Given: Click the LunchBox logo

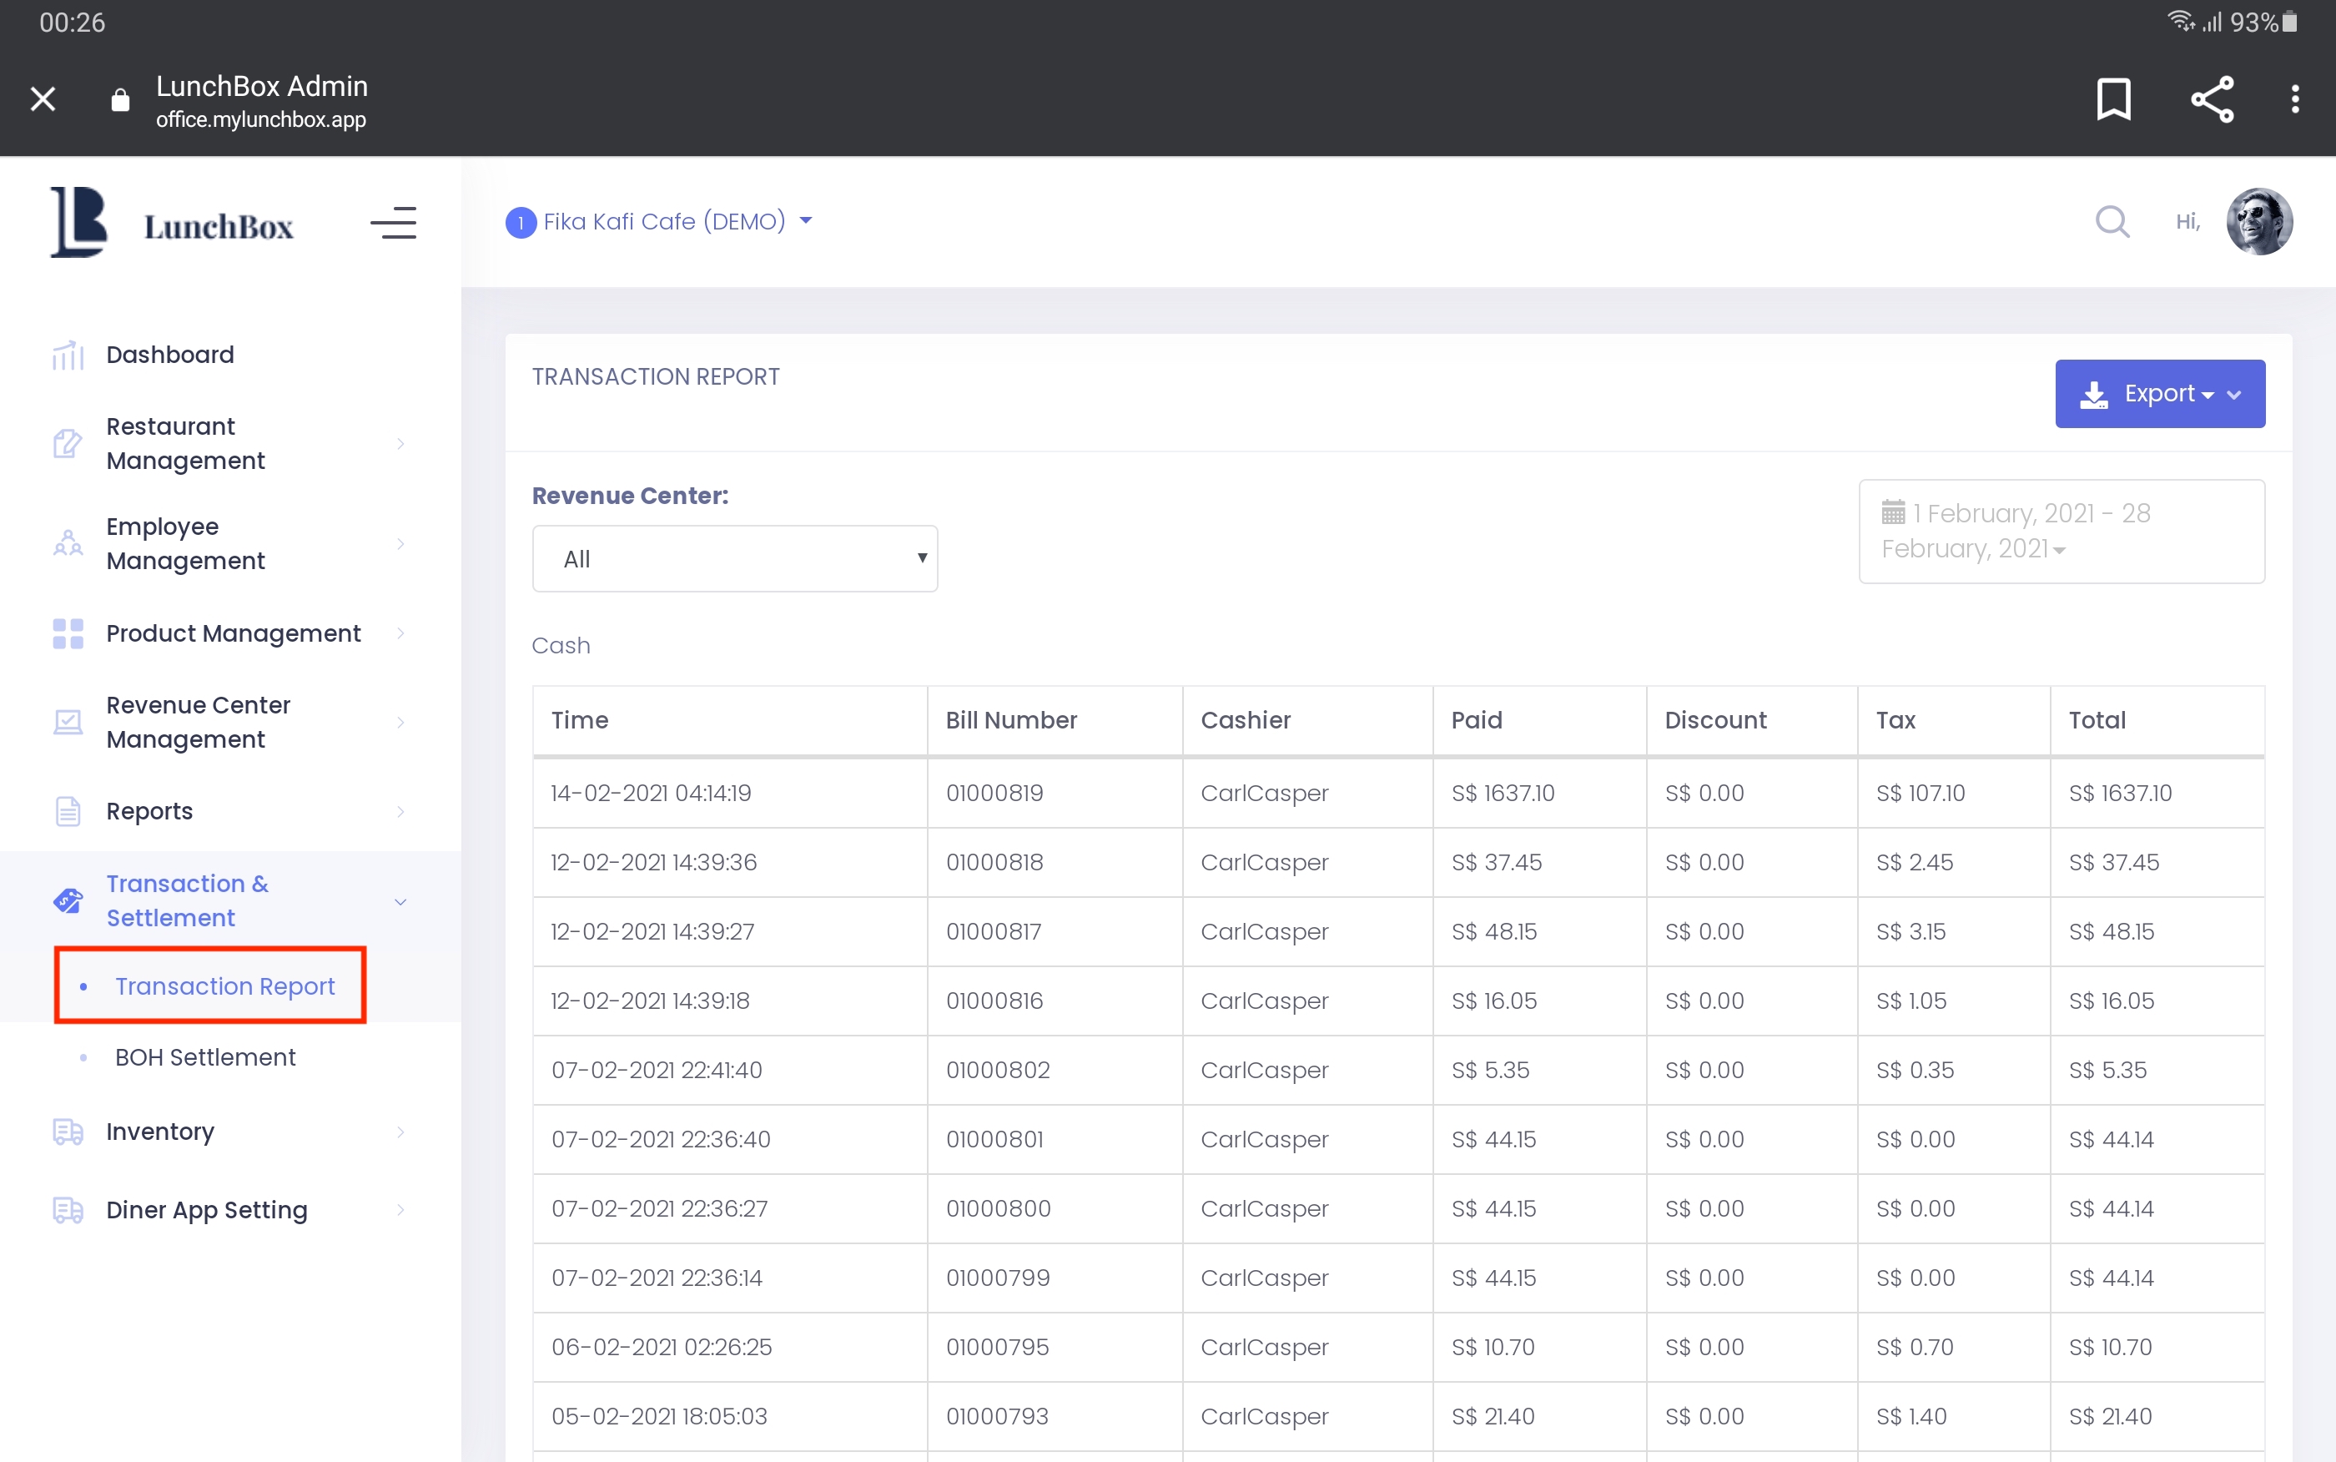Looking at the screenshot, I should point(172,224).
